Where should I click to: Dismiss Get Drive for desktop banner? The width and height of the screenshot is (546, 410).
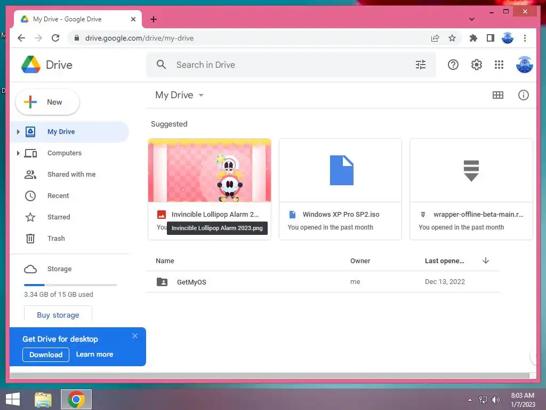(x=135, y=336)
